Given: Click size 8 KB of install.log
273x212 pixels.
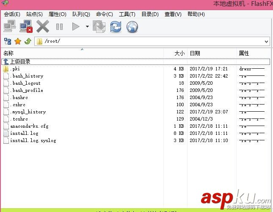Looking at the screenshot, I should [x=179, y=133].
